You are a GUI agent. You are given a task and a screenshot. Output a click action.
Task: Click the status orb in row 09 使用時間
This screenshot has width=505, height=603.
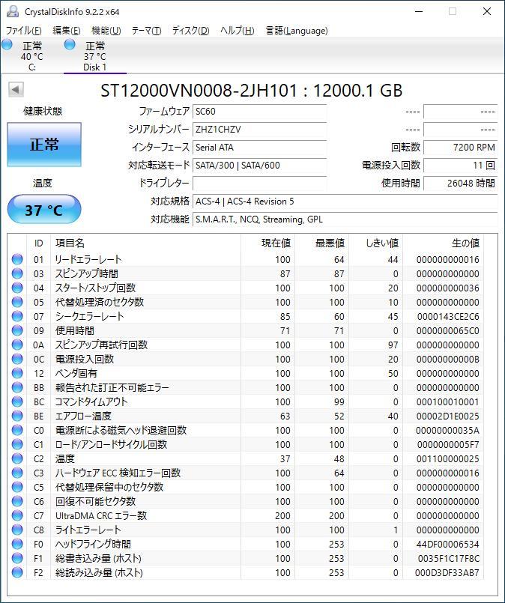click(x=17, y=330)
